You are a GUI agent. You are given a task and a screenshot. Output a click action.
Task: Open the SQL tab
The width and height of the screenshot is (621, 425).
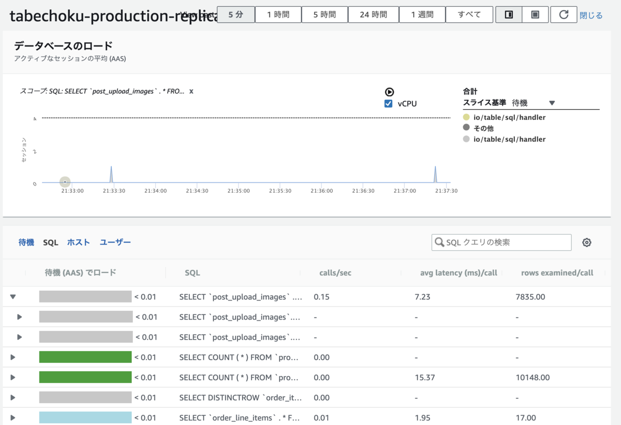51,242
